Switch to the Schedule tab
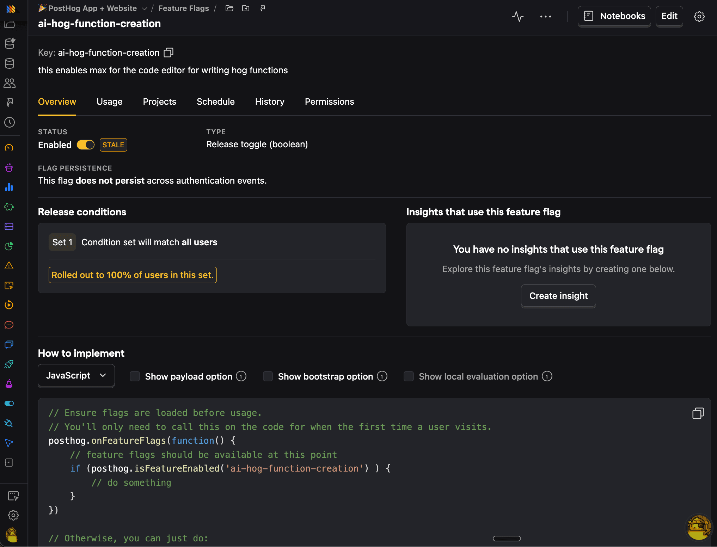The height and width of the screenshot is (547, 717). click(216, 102)
